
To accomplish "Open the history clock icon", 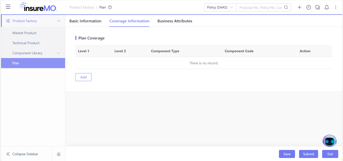I will (x=309, y=7).
